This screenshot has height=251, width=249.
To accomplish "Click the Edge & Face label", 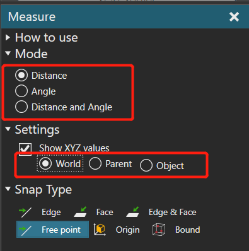I will point(173,212).
